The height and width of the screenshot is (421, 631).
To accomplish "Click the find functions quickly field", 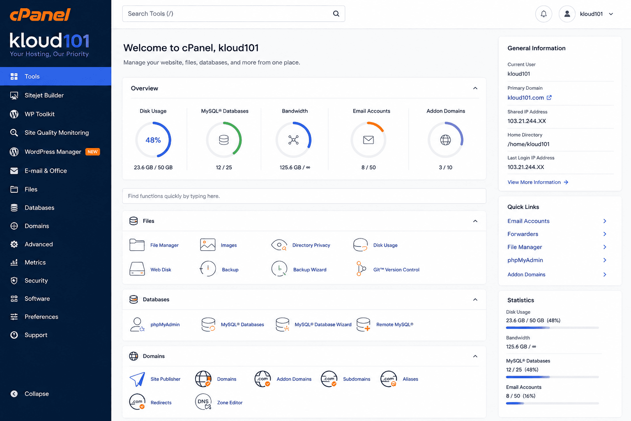I will pos(304,196).
